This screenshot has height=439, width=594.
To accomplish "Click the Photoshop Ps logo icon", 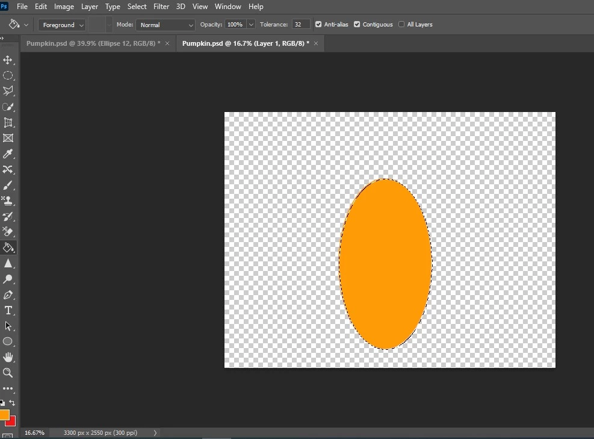I will pos(4,7).
